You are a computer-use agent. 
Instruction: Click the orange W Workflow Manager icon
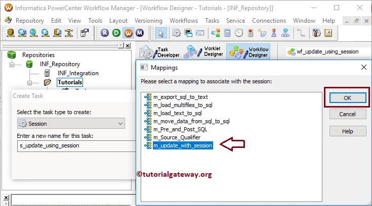point(128,33)
